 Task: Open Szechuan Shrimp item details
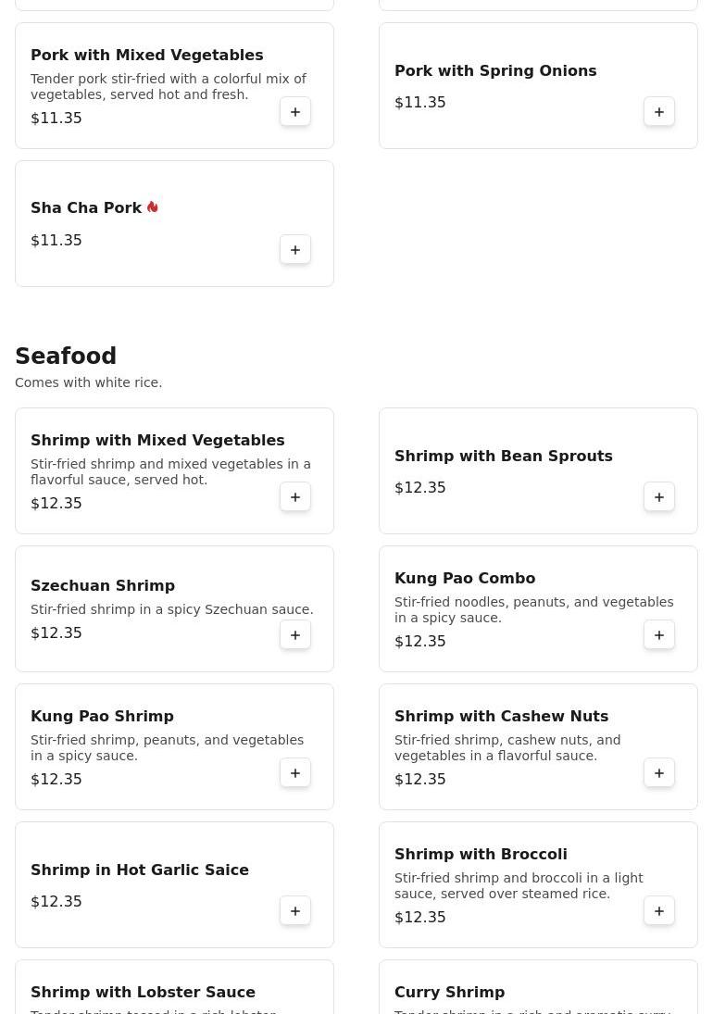click(103, 586)
